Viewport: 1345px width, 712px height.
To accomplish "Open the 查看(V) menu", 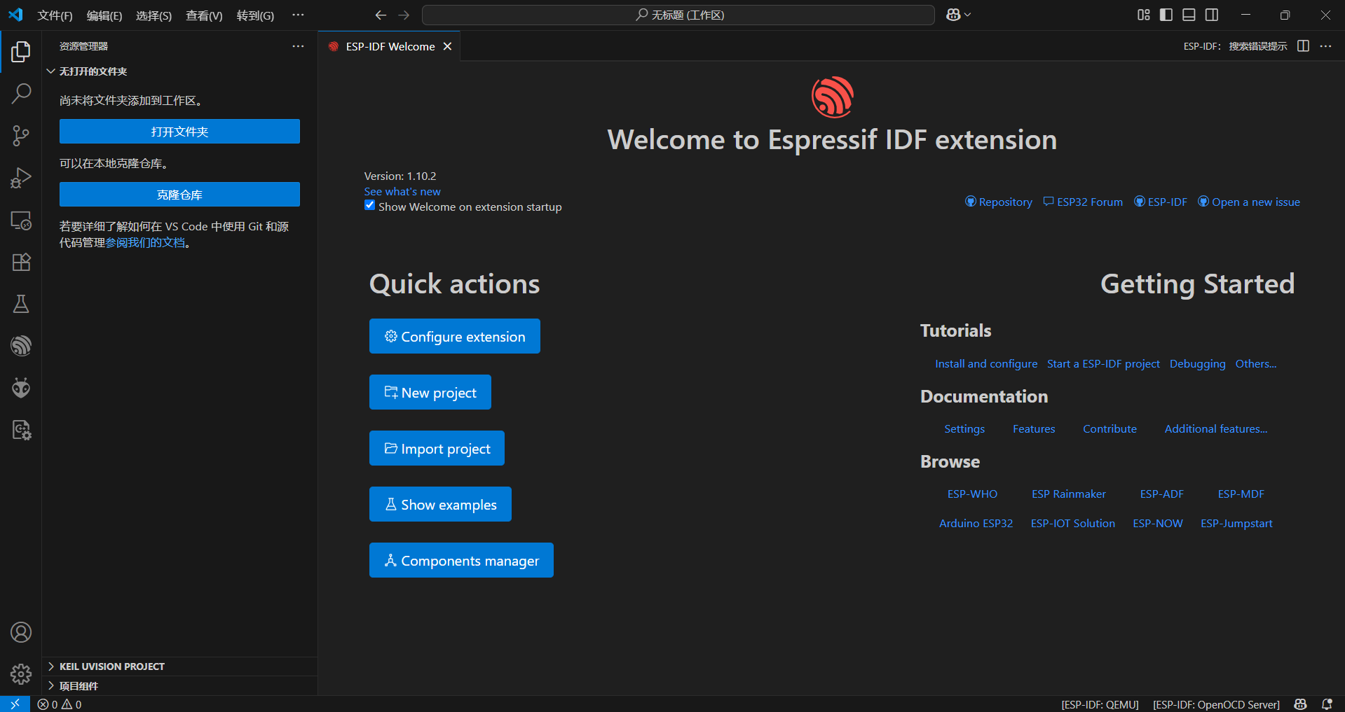I will tap(204, 15).
